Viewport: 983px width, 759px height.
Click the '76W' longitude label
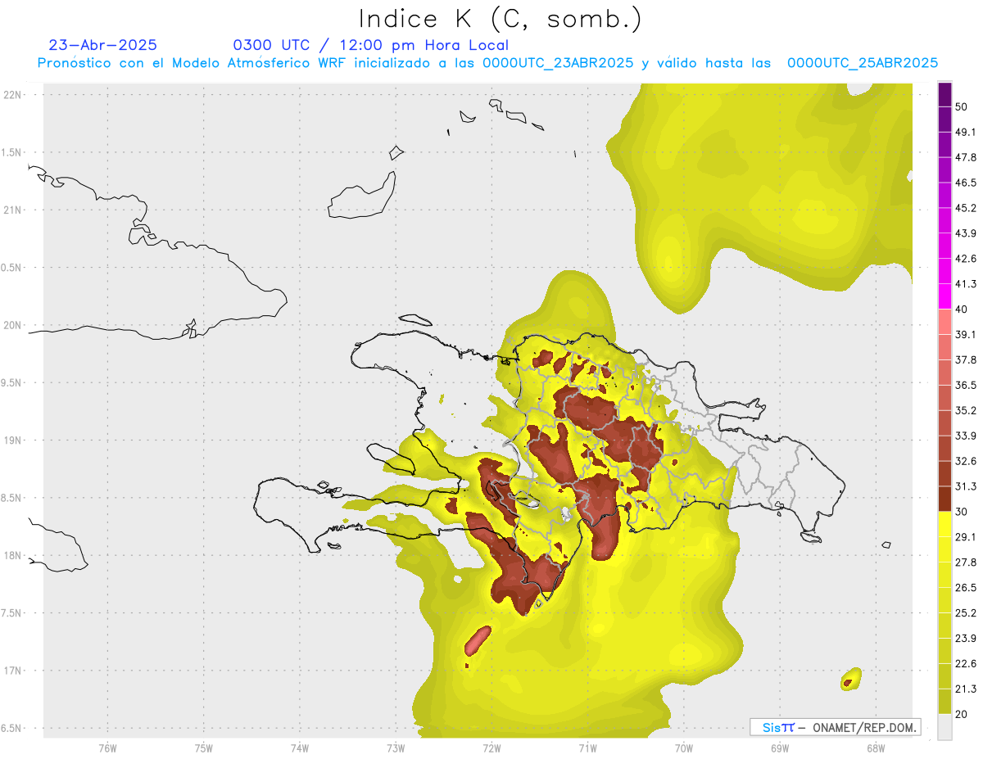click(x=107, y=748)
